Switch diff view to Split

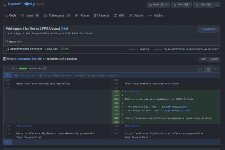pyautogui.click(x=204, y=59)
